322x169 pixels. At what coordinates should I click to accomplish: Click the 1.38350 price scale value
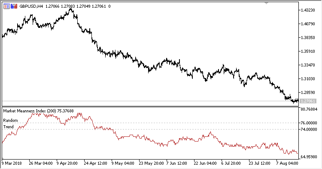pos(308,38)
